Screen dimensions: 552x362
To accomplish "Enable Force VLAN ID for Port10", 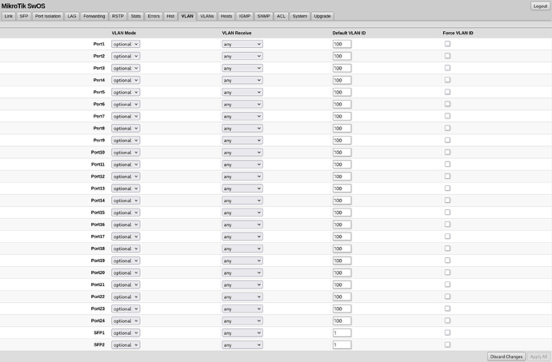I will [447, 152].
